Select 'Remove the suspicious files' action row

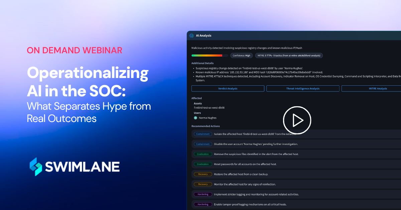coord(296,154)
